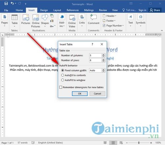Increase the number of columns spinner up
The image size is (165, 145).
[103, 54]
